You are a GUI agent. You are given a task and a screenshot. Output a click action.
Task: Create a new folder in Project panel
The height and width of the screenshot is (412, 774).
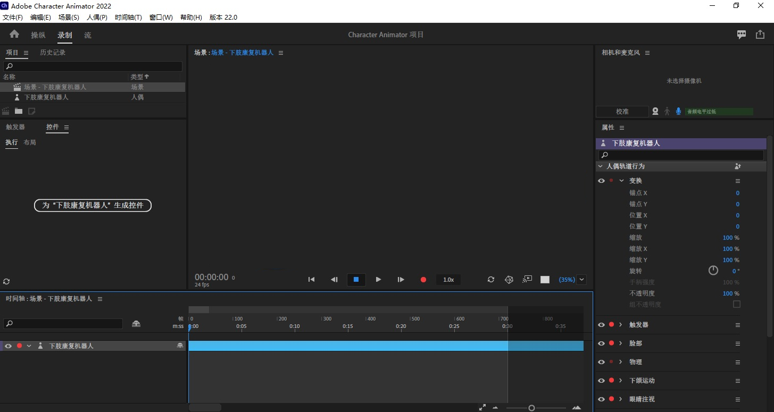click(19, 111)
